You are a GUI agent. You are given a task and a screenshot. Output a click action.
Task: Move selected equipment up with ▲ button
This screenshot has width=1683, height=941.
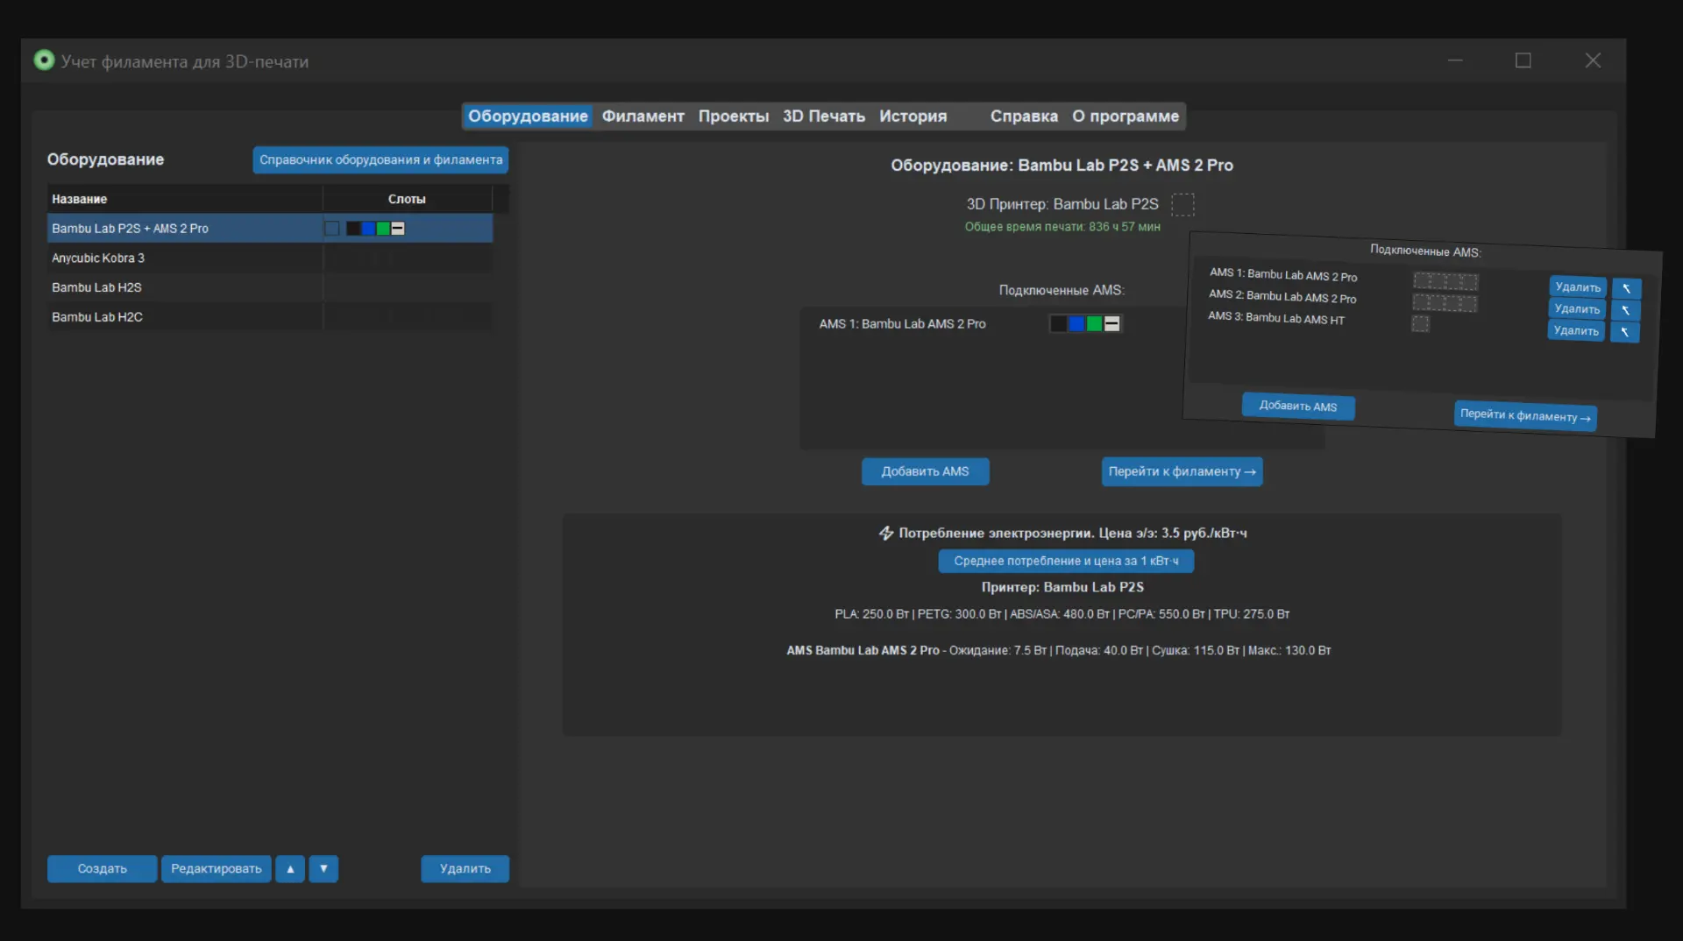coord(290,868)
